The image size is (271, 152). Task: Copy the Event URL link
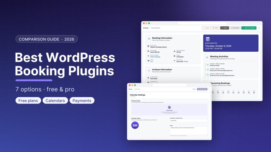pos(186,62)
